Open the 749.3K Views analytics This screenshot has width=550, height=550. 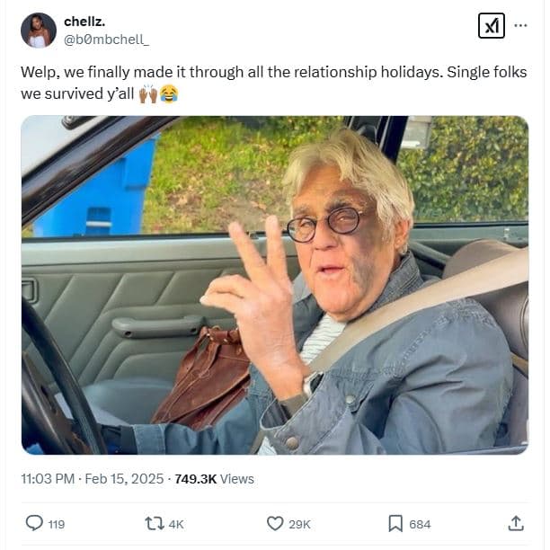point(215,479)
